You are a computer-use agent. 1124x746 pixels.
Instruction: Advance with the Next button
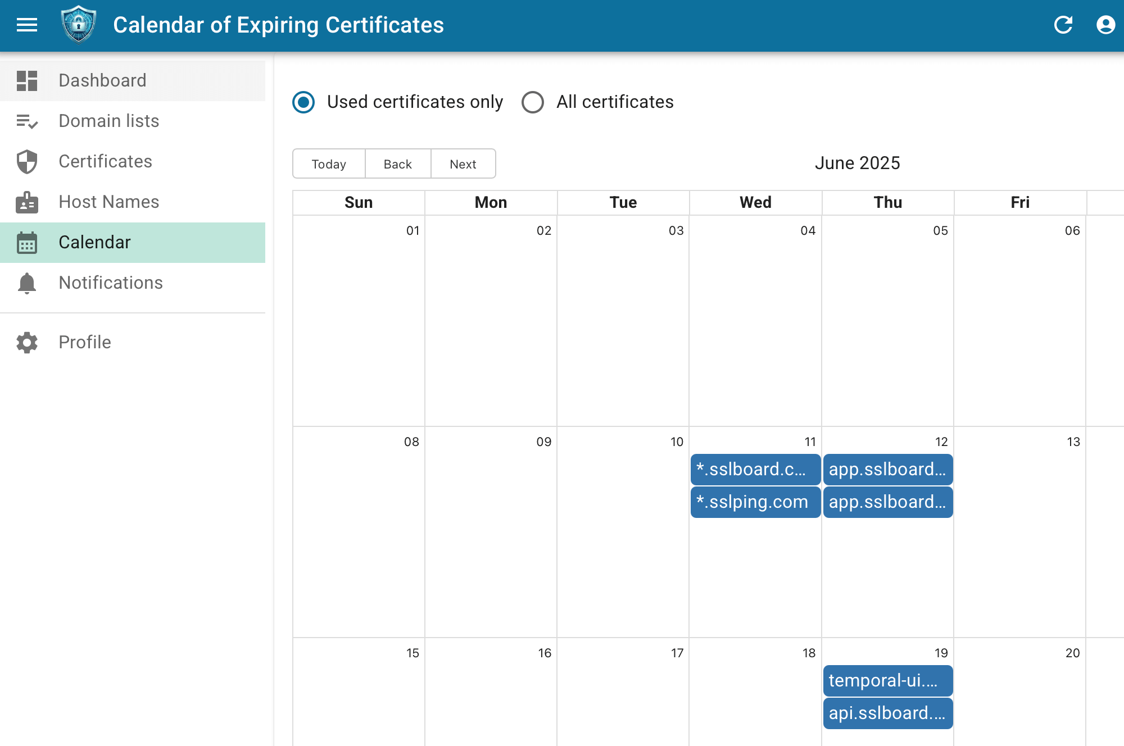pos(463,164)
